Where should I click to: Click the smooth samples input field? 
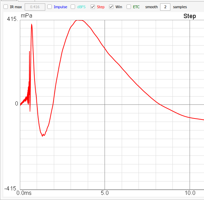(165, 7)
